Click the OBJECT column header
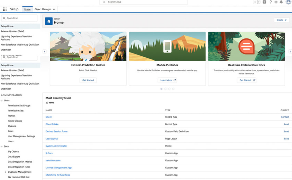Viewport: 292px width, 180px height. point(285,110)
